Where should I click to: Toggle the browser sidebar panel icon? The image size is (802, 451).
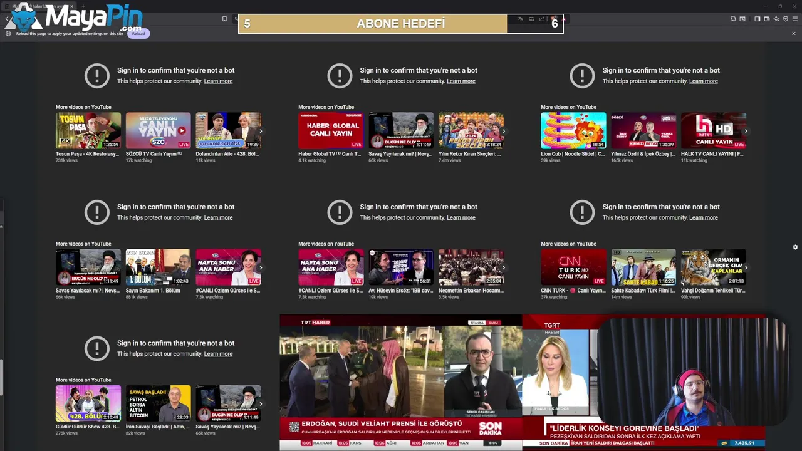click(757, 19)
